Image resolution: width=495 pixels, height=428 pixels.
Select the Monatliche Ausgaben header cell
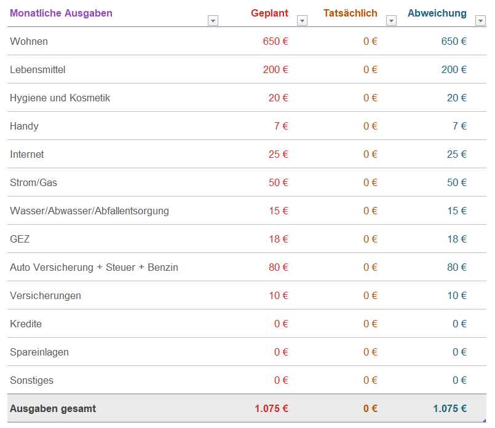(x=61, y=13)
